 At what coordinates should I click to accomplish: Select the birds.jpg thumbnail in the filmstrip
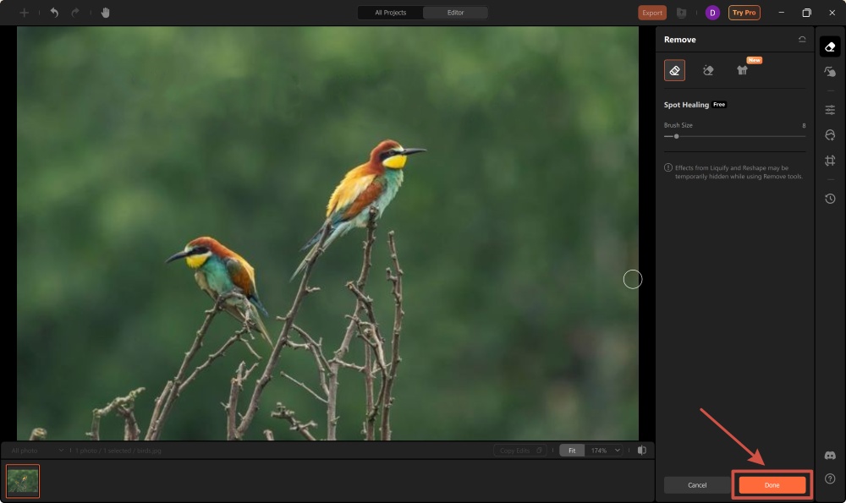pos(21,480)
